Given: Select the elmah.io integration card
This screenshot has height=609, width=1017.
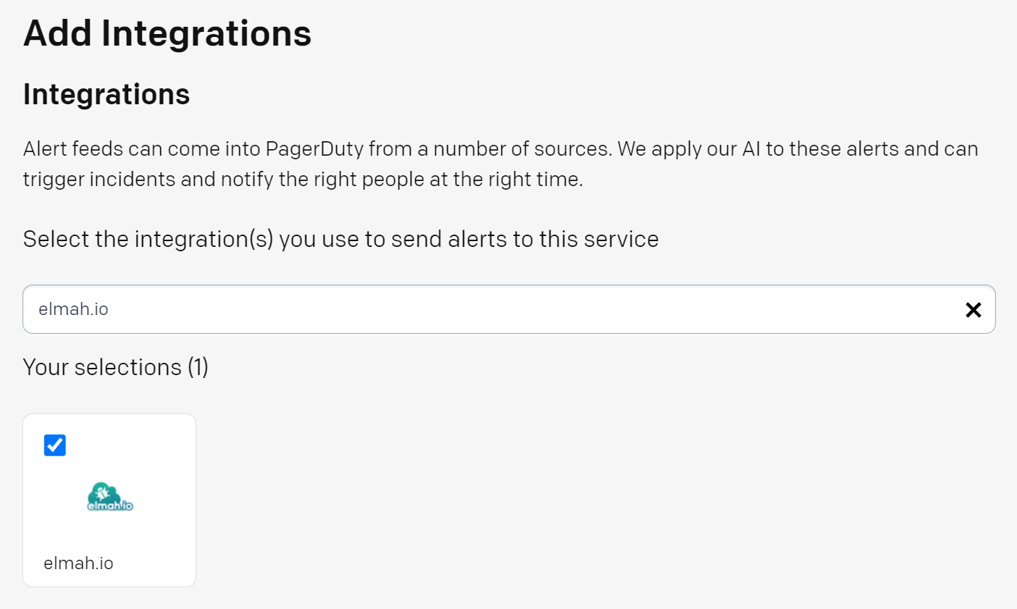Looking at the screenshot, I should point(109,500).
